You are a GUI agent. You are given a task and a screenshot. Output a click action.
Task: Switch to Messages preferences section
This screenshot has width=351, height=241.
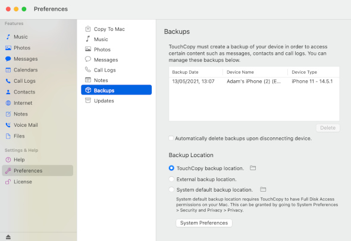[117, 60]
